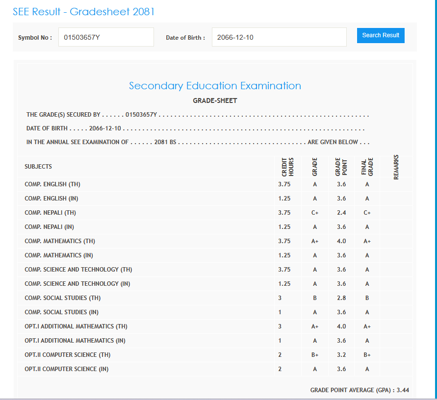Screen dimensions: 437x400
Task: Select the COMP. NEPALI (TH) subject row
Action: pos(50,213)
